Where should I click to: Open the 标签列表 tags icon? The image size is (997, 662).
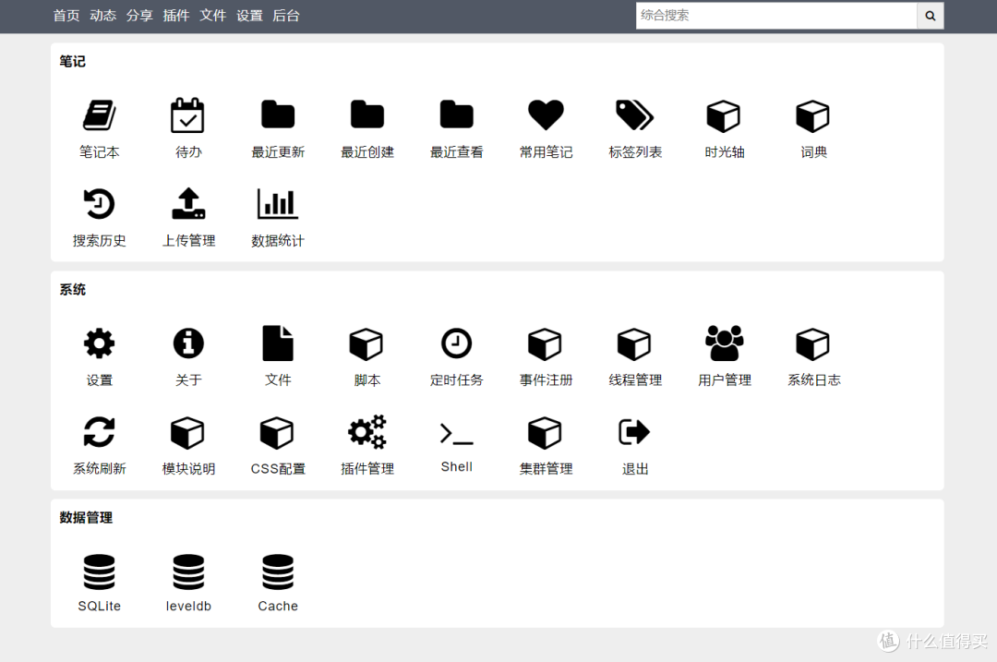(x=635, y=115)
